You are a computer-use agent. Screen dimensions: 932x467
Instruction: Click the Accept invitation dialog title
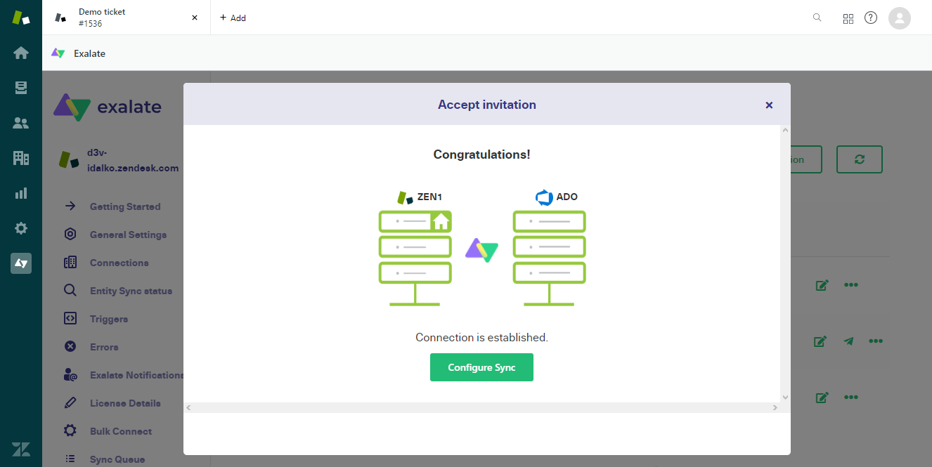[487, 105]
